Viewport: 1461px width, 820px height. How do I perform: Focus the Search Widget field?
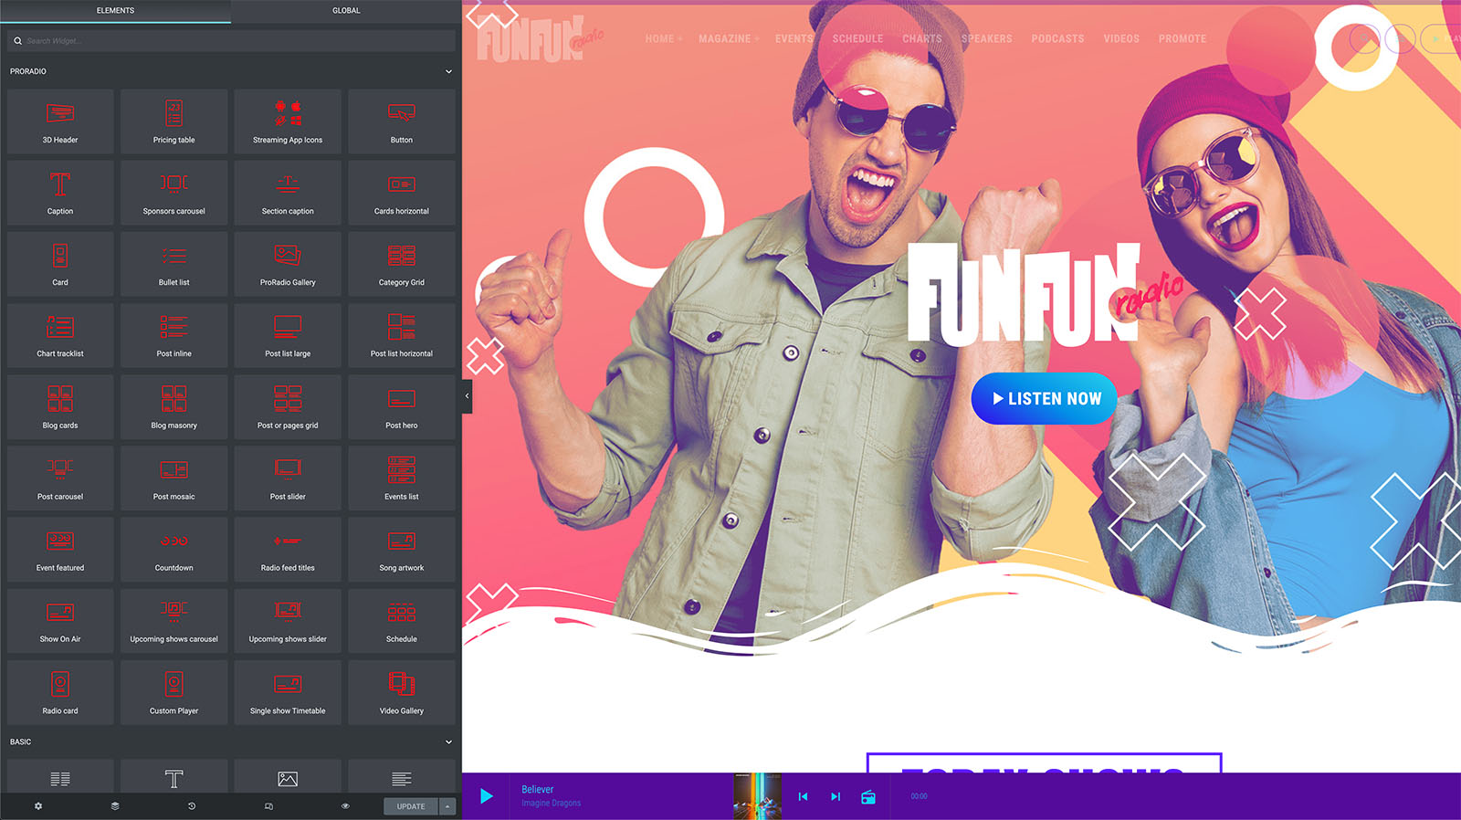233,41
